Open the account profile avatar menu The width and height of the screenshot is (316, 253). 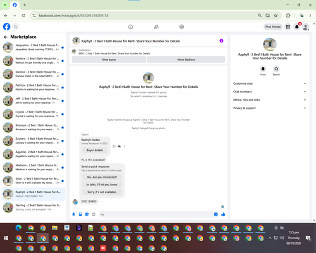(306, 27)
